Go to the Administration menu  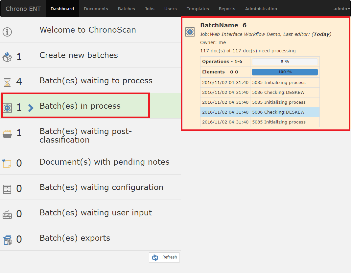tap(261, 9)
